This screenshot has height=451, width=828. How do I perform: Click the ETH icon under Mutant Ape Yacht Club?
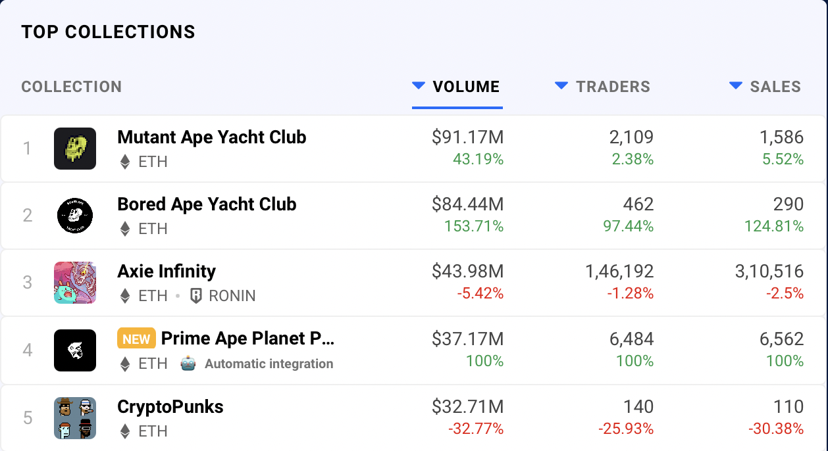[x=125, y=162]
